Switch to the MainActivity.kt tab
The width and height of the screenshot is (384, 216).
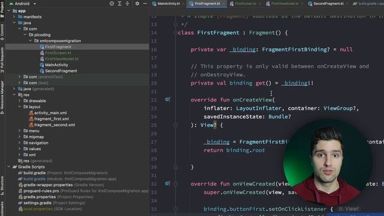click(168, 4)
